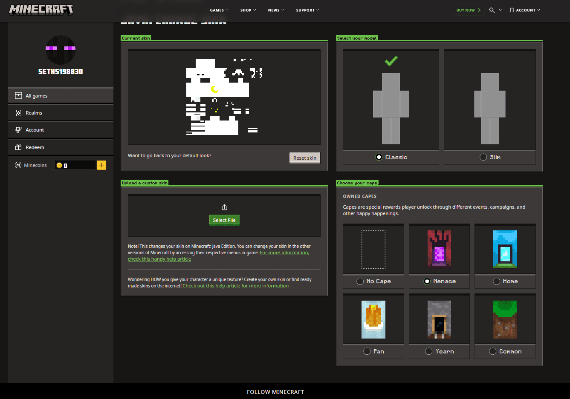Viewport: 570px width, 399px height.
Task: Open the Shop menu
Action: 248,10
